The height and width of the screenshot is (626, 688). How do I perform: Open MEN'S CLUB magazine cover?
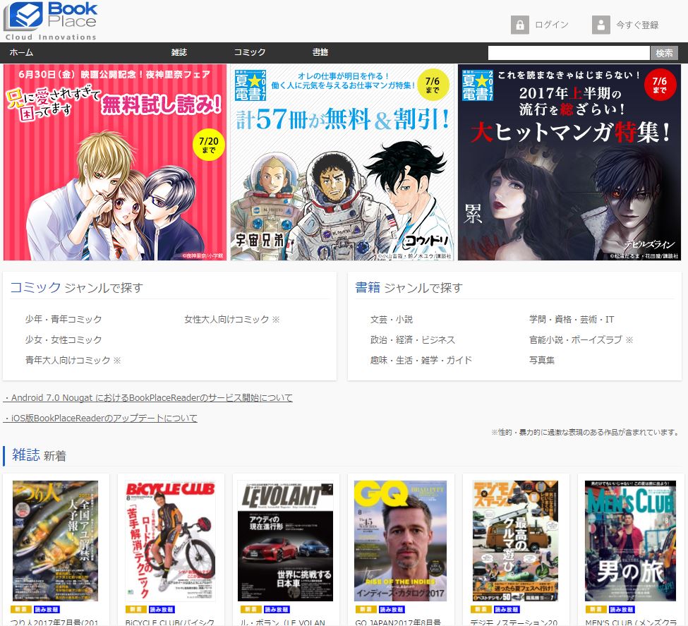click(x=630, y=541)
